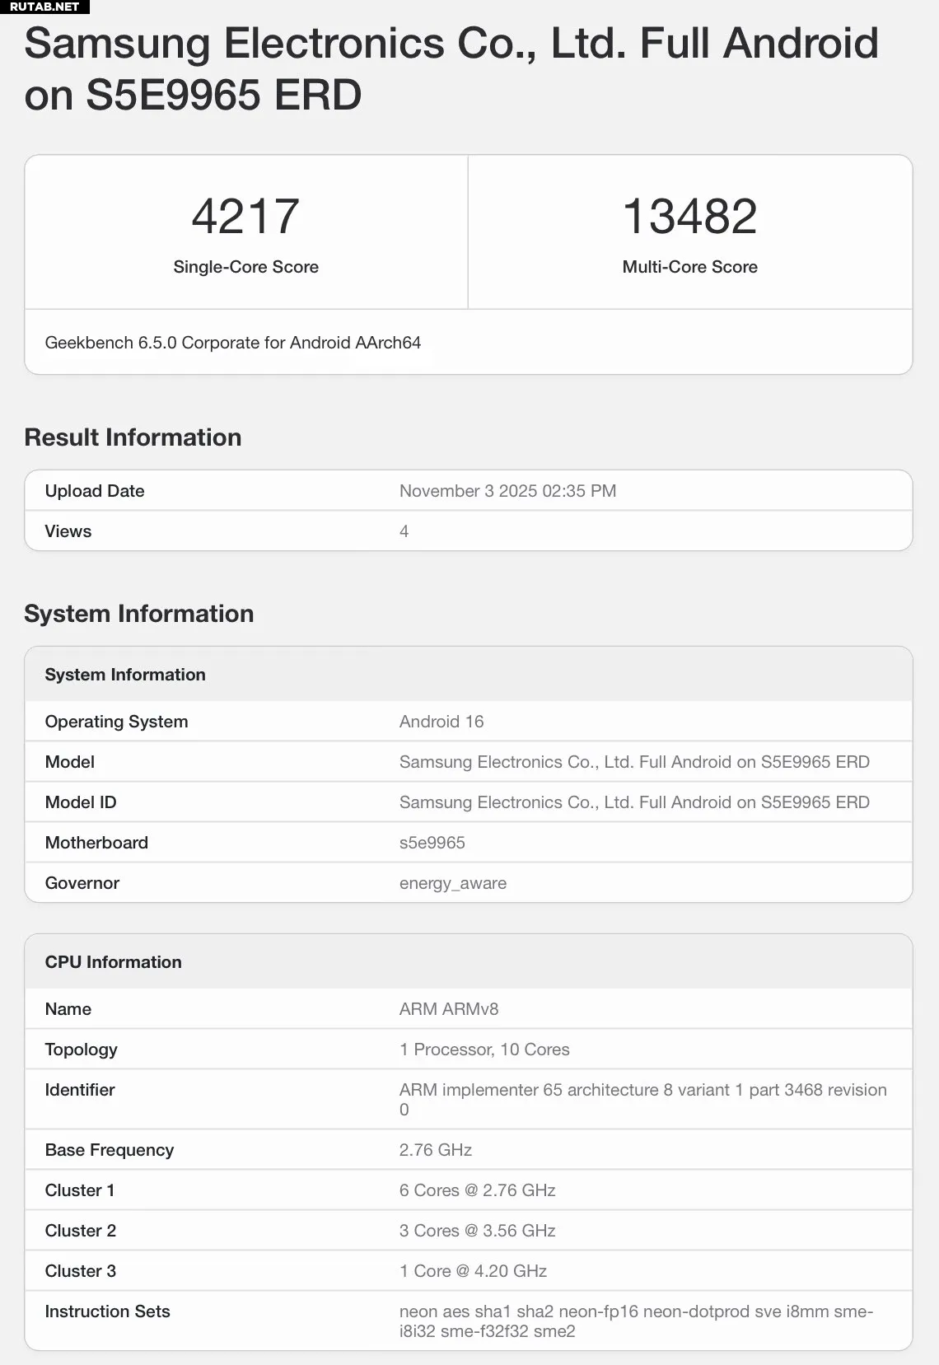Click the CPU Information table header
939x1365 pixels.
pyautogui.click(x=113, y=962)
